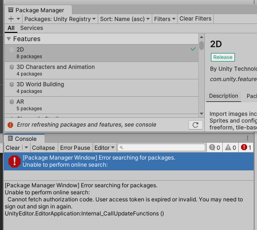Click the 8 packages label under 2D
This screenshot has height=230, width=257.
[x=29, y=57]
